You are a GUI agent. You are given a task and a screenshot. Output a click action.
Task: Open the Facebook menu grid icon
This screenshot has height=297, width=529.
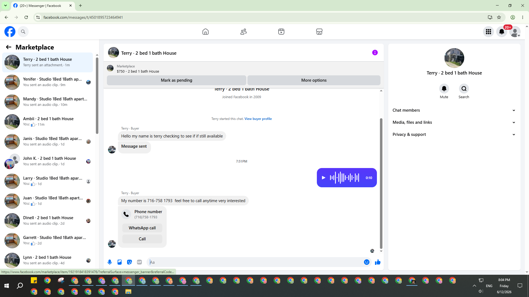point(488,32)
